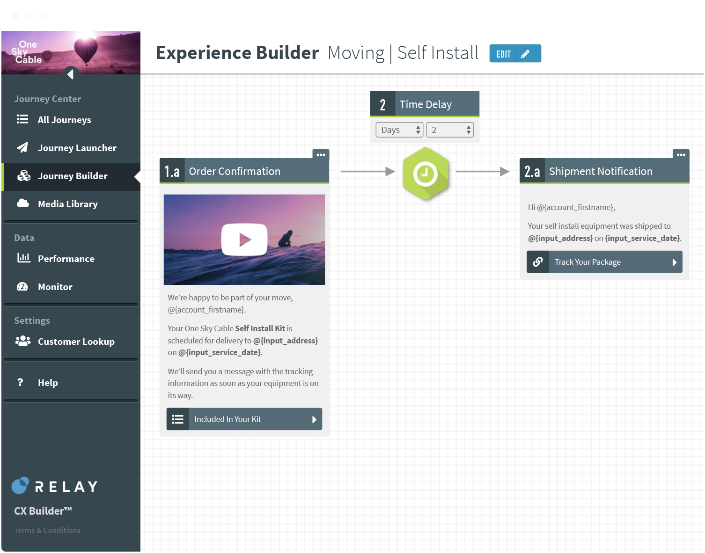Click the Media Library cloud icon
Image resolution: width=705 pixels, height=553 pixels.
[x=22, y=203]
